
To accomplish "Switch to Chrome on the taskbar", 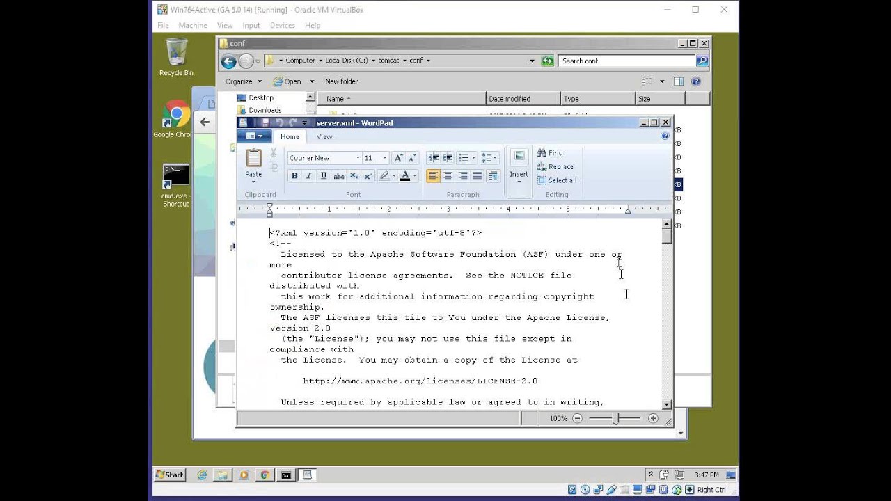I will (265, 475).
